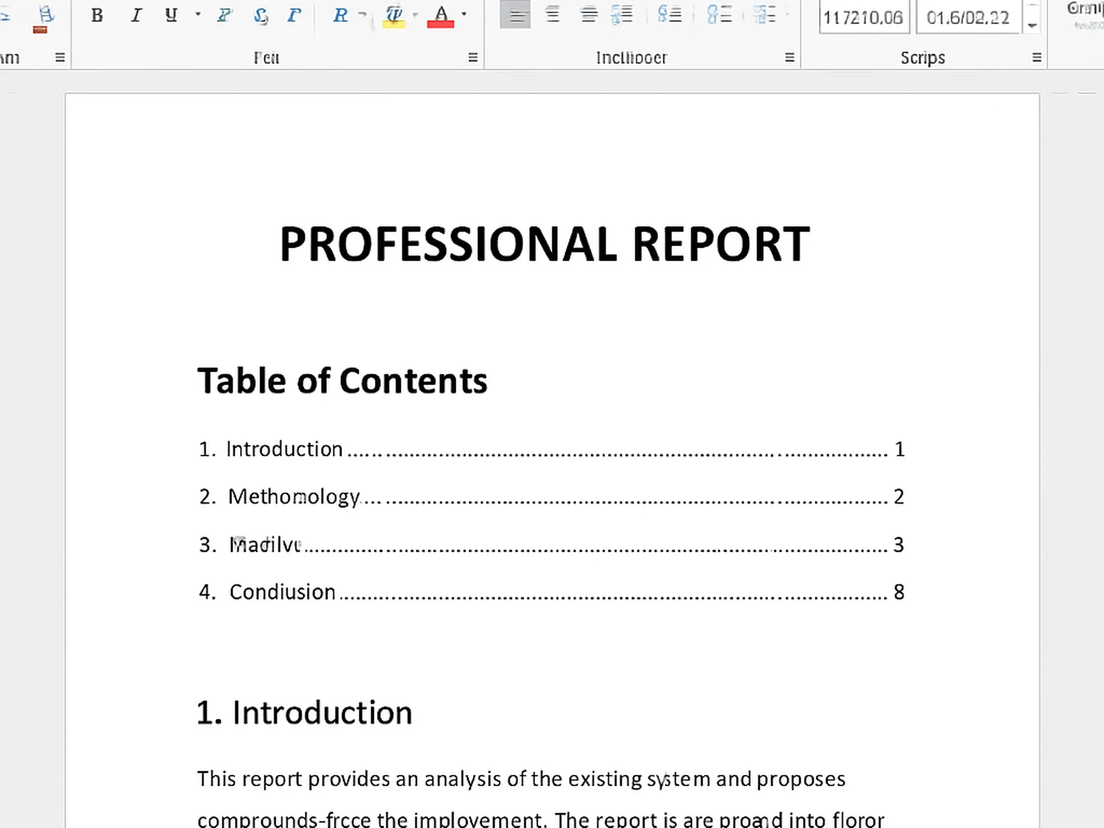
Task: Open the font color dropdown arrow
Action: click(x=462, y=15)
